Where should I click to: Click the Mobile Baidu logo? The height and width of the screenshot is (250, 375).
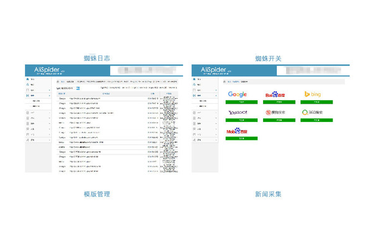click(x=237, y=131)
